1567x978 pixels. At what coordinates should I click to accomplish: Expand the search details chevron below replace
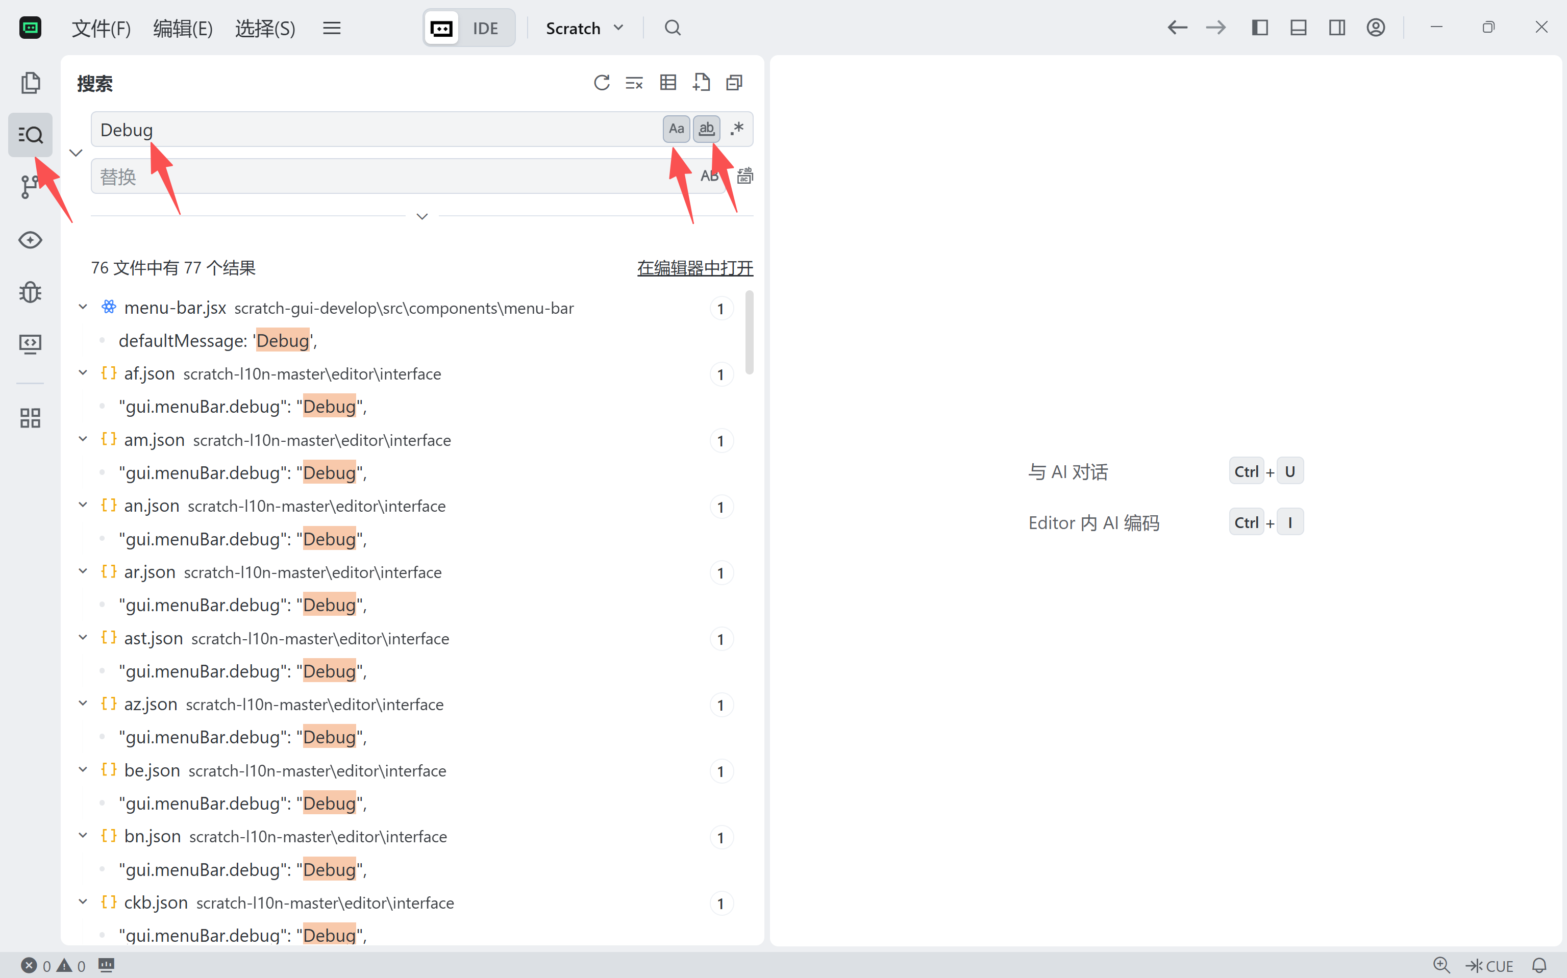coord(422,217)
